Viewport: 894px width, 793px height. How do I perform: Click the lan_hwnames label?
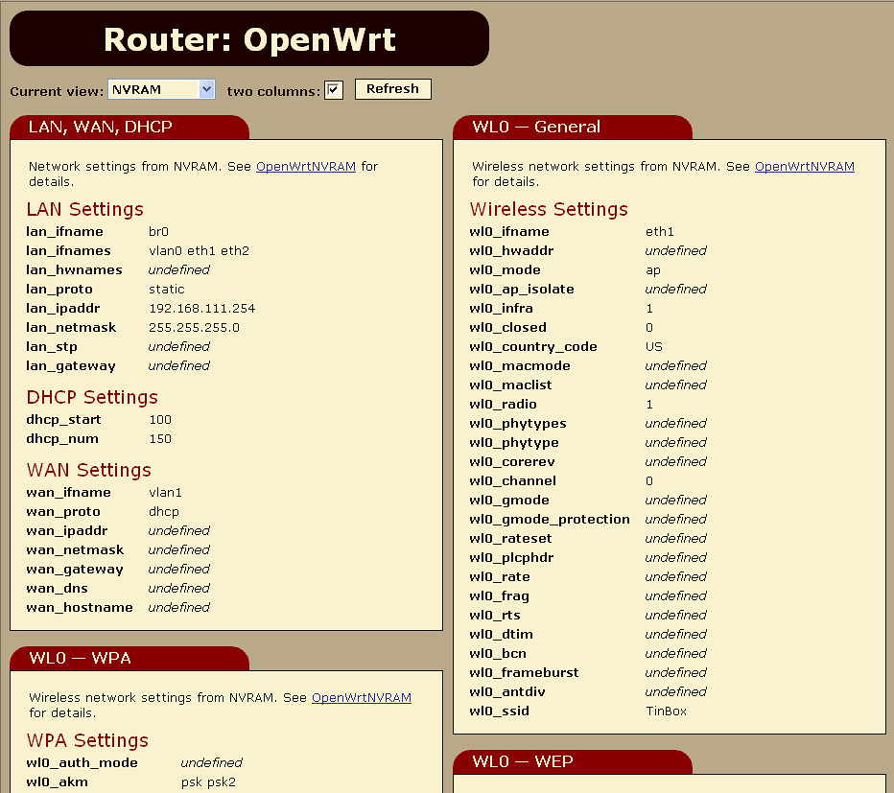click(x=74, y=270)
